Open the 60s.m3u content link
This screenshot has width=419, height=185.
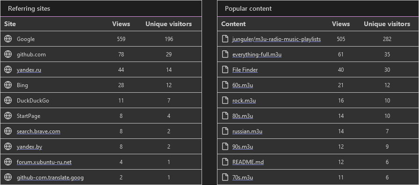click(242, 85)
